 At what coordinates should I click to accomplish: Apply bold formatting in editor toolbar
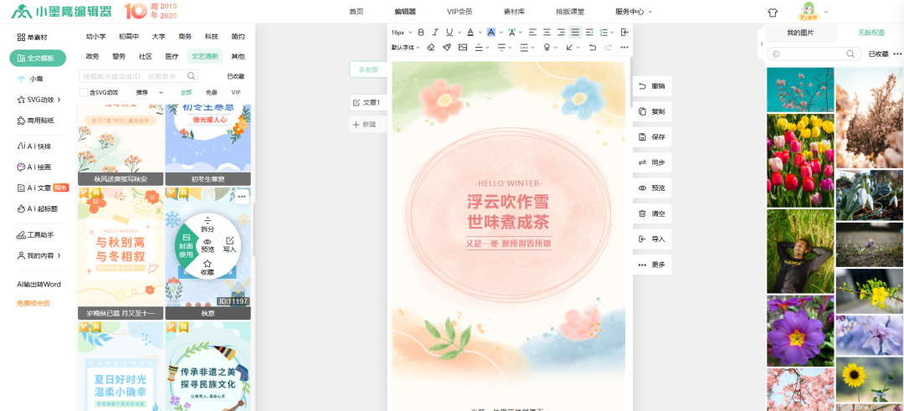(421, 33)
